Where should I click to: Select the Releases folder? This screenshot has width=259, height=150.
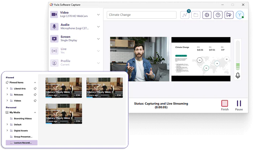18,95
